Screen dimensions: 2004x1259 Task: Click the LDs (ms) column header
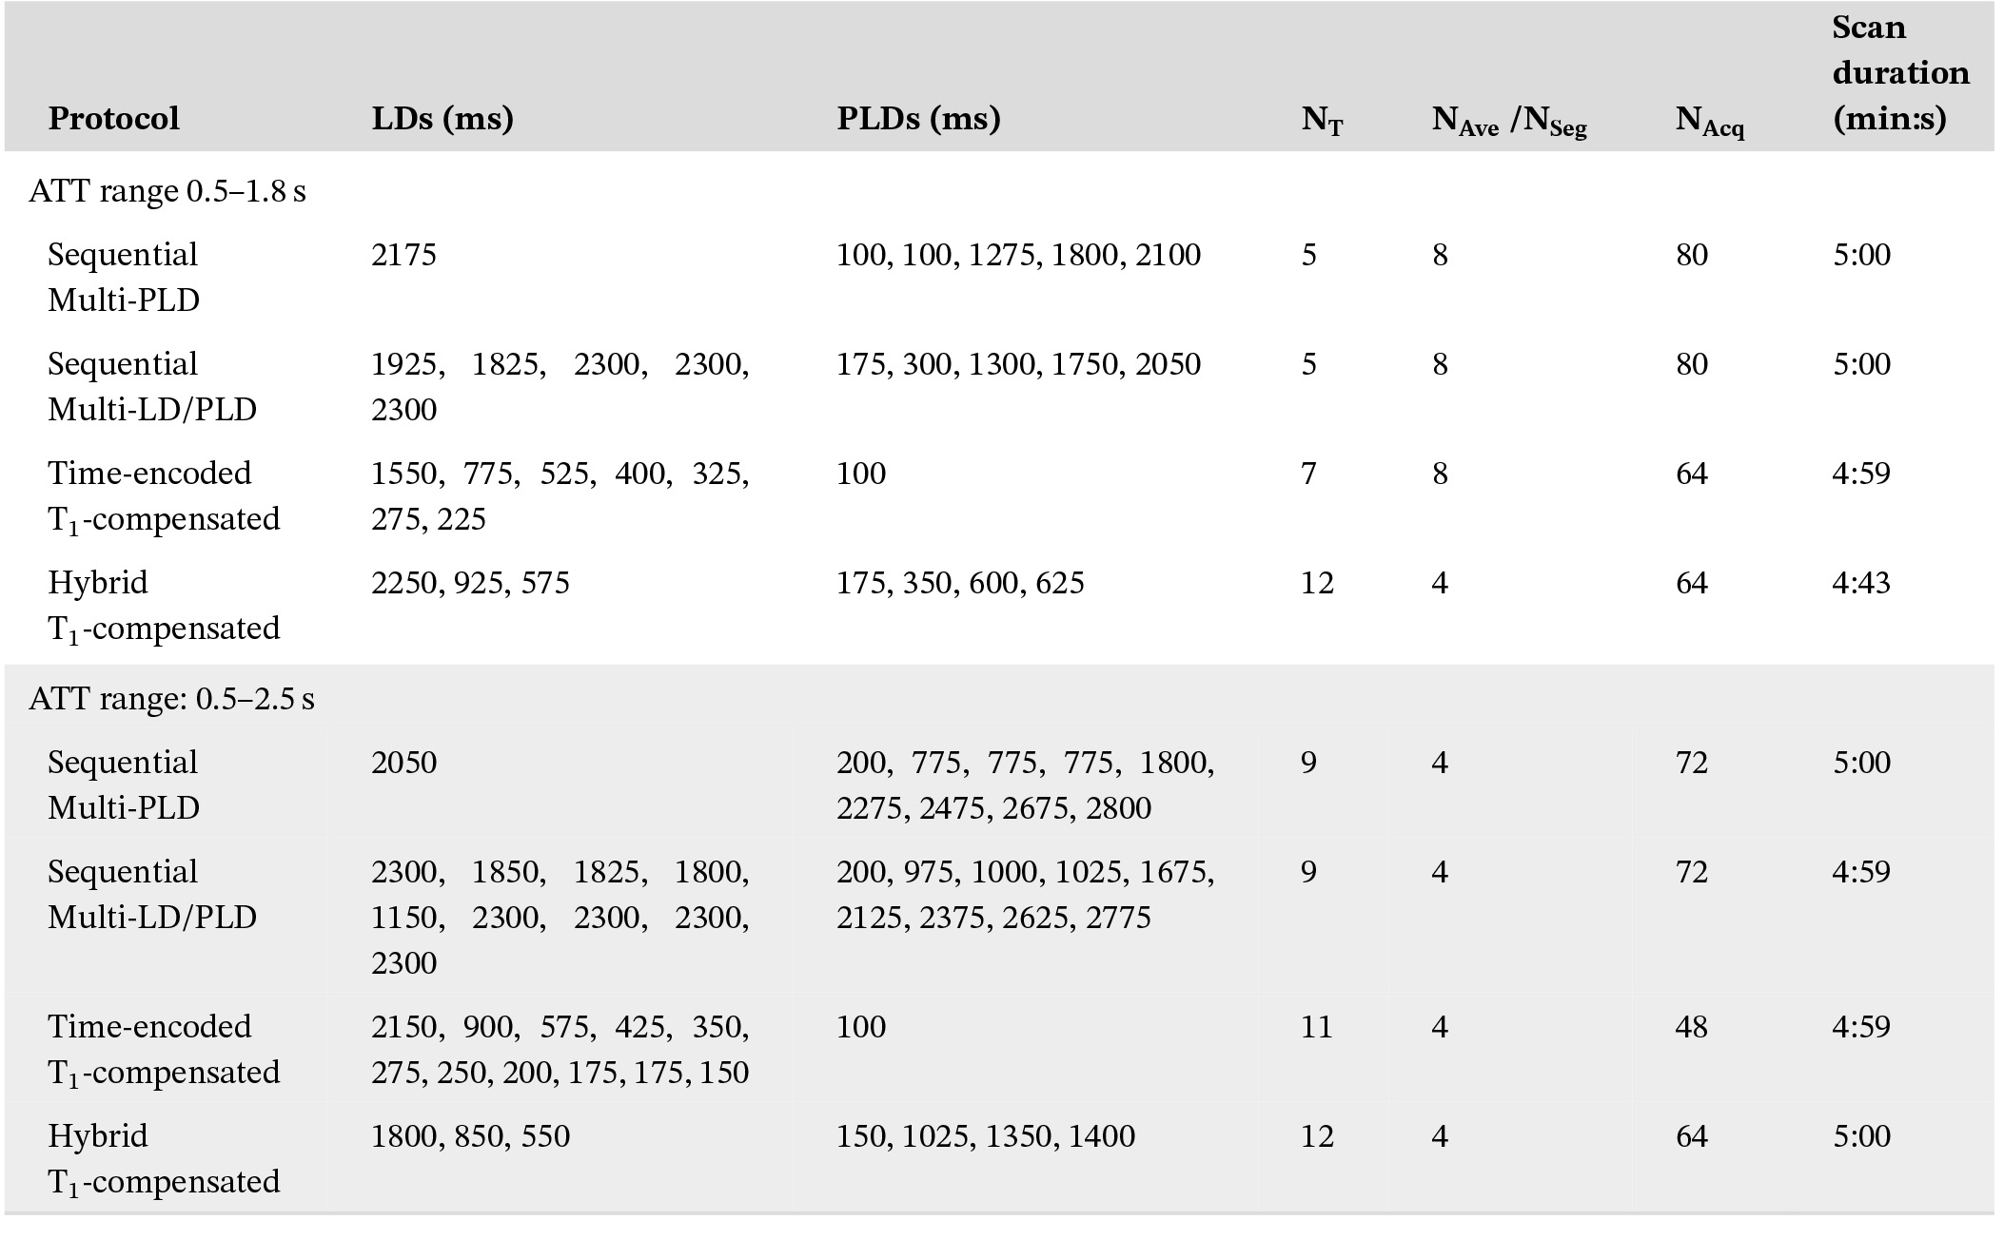(x=442, y=118)
